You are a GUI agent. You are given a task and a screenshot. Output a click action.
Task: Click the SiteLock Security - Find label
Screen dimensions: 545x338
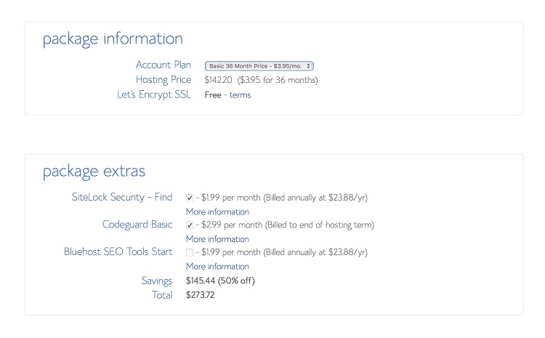(x=122, y=197)
